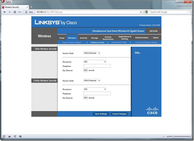The image size is (194, 141).
Task: Open the Google search engine selector icon
Action: click(x=147, y=12)
